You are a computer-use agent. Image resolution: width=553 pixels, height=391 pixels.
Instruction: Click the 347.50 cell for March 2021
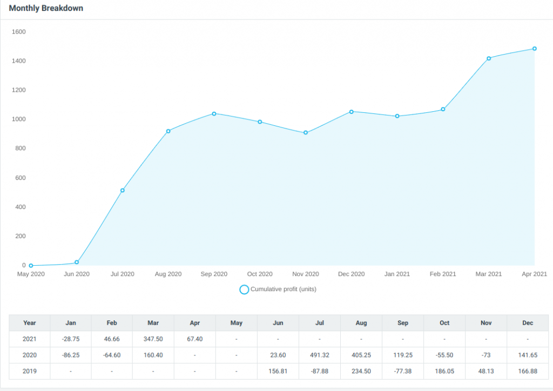pyautogui.click(x=153, y=339)
